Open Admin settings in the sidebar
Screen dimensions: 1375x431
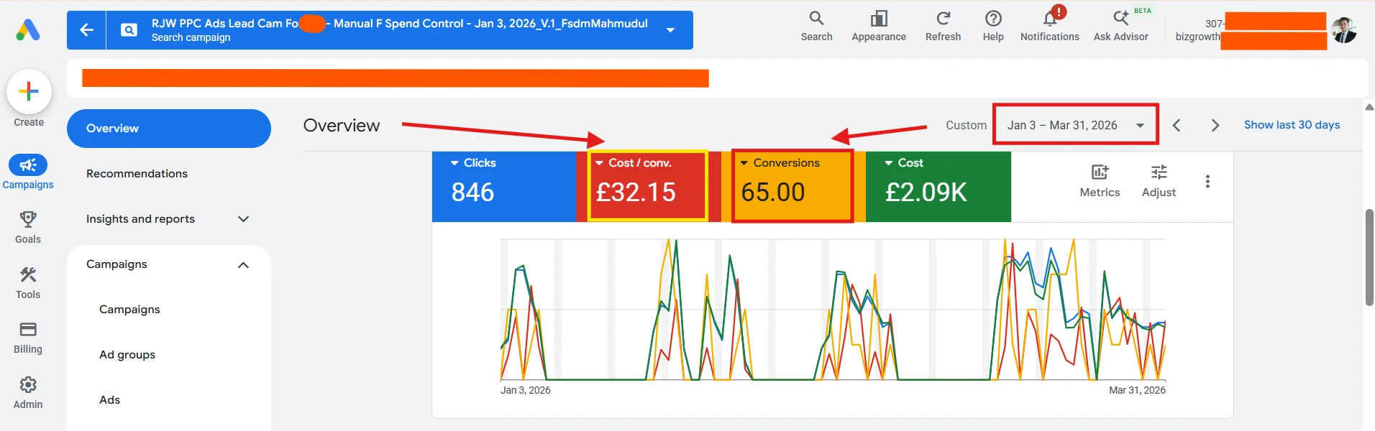click(x=28, y=393)
